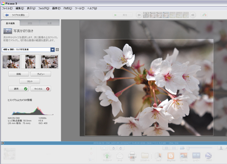Choose the right suggested crop thumbnail

(x=49, y=62)
